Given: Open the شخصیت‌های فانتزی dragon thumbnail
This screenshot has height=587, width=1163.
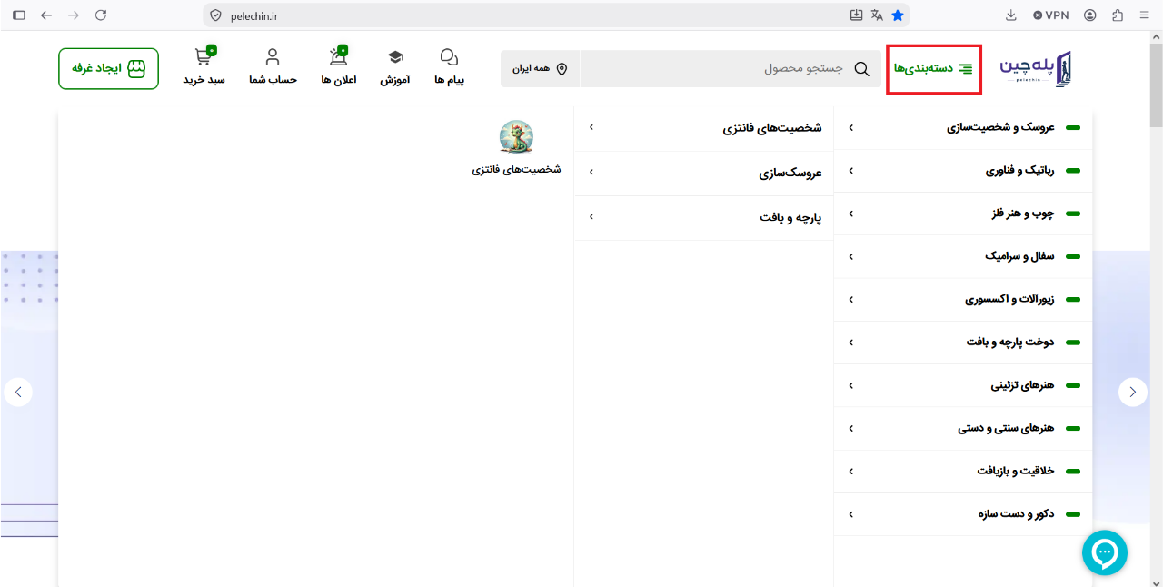Looking at the screenshot, I should click(516, 137).
